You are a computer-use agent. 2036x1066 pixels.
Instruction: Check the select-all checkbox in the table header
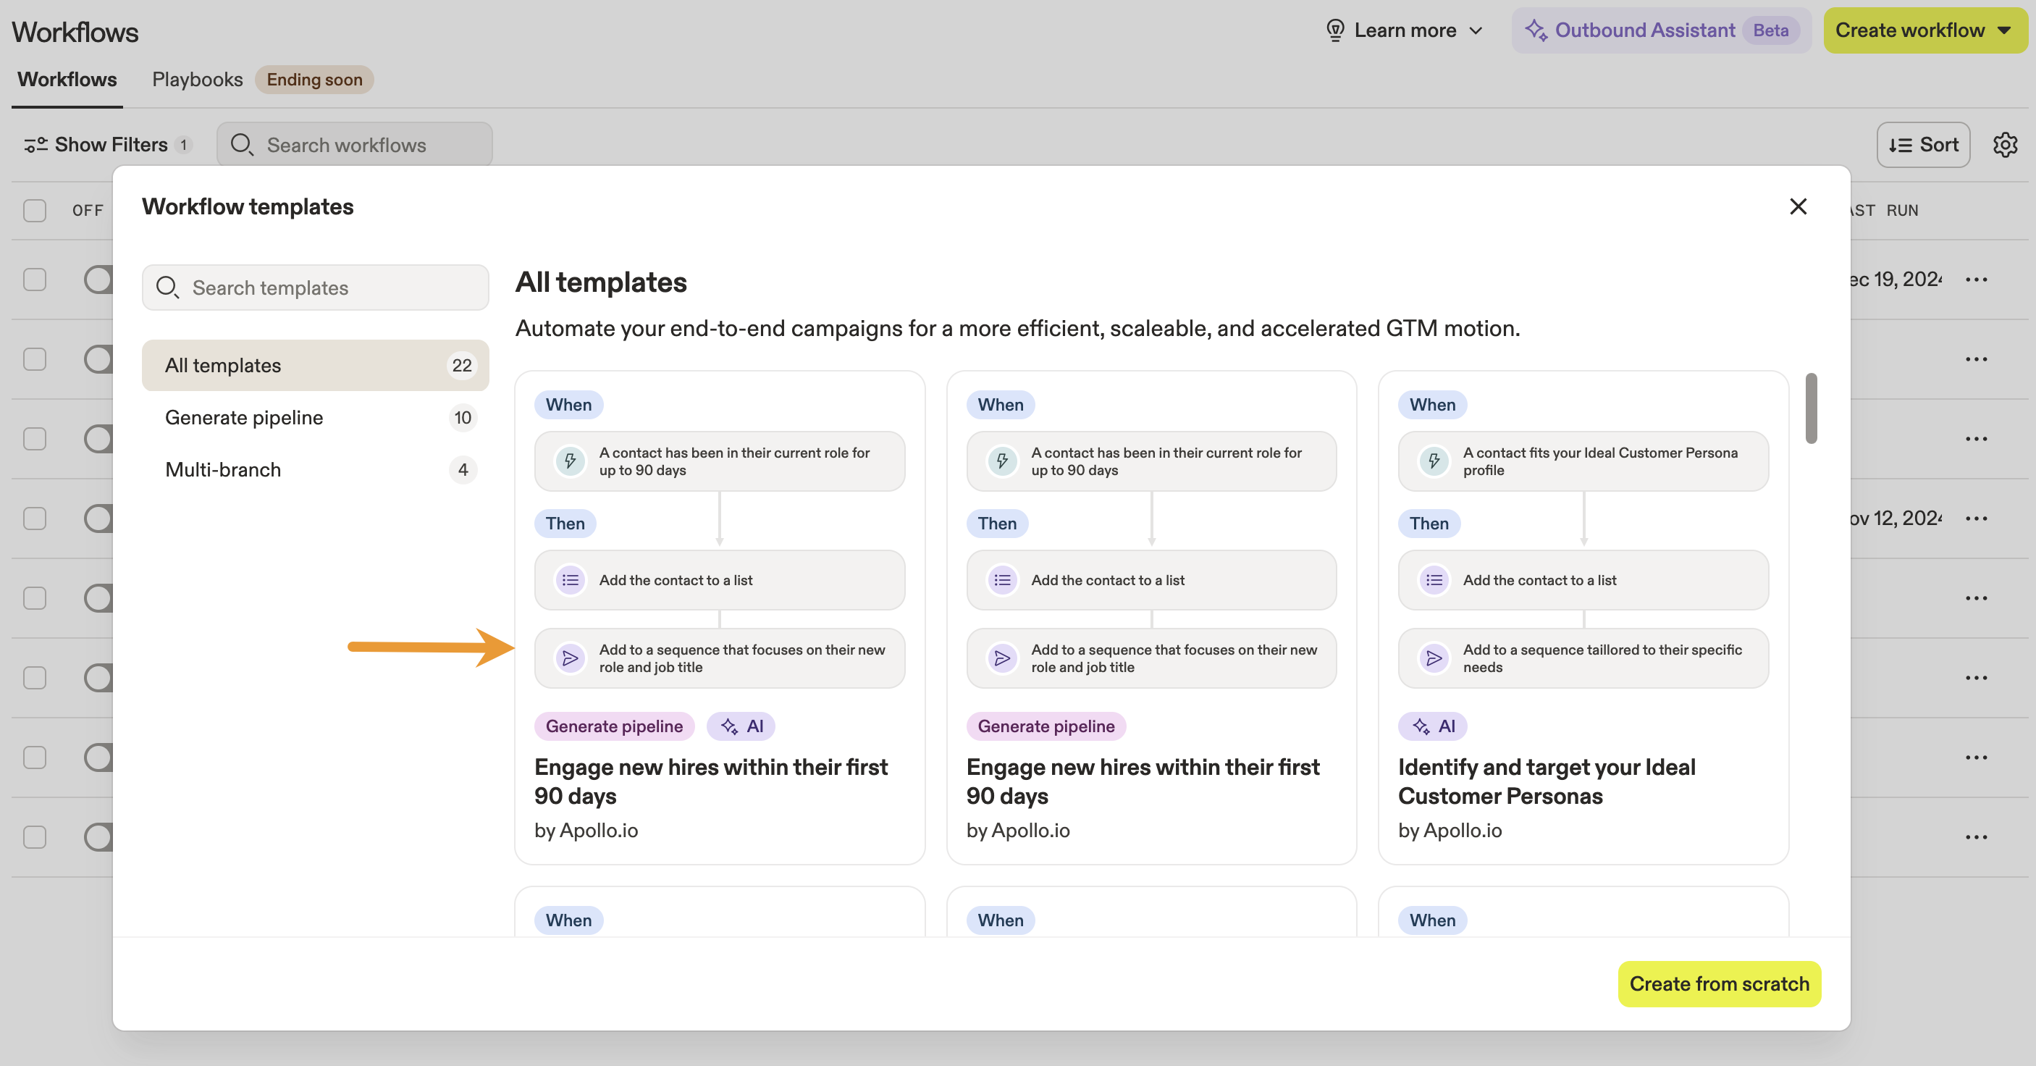pyautogui.click(x=34, y=210)
